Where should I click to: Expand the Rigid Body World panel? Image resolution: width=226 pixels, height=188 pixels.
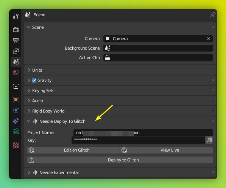[x=29, y=111]
